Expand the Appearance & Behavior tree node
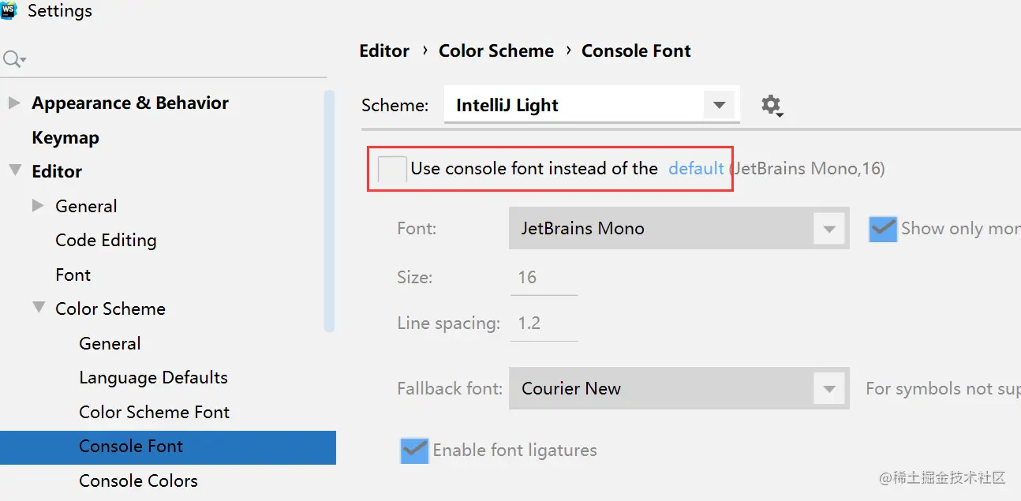This screenshot has width=1021, height=501. pos(13,103)
